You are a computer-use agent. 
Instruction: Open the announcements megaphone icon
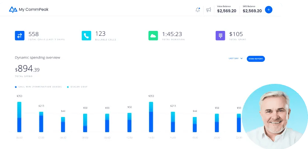coord(208,10)
